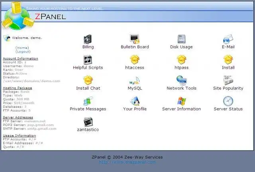The image size is (255, 172).
Task: Select the Helpful Scripts label
Action: (88, 68)
